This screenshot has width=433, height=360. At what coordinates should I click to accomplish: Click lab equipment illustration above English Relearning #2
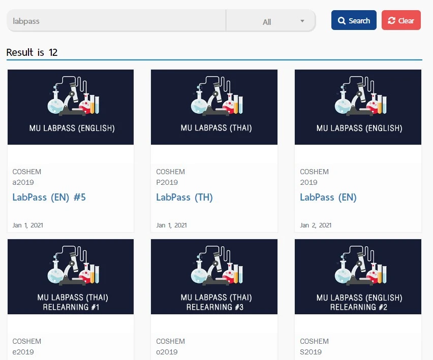tap(358, 265)
